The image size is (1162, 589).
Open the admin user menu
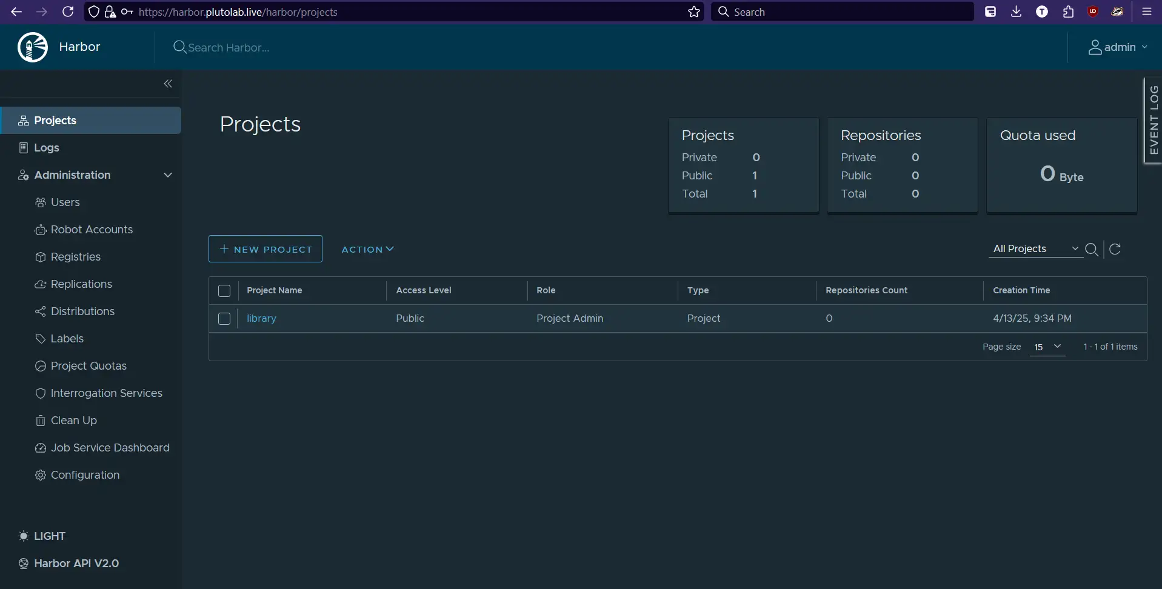[x=1118, y=47]
